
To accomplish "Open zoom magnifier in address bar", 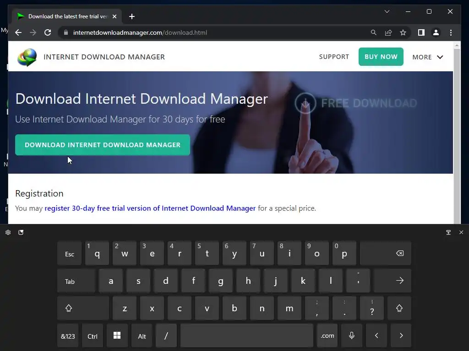I will pos(374,32).
